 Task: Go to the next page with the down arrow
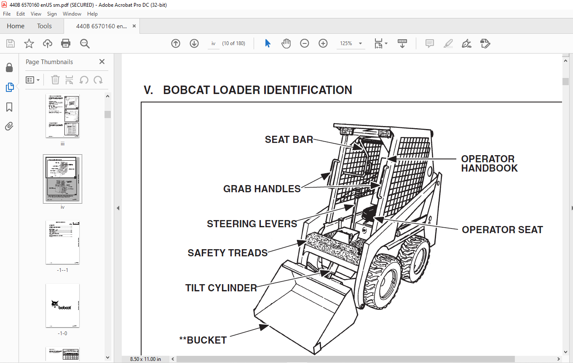[x=194, y=43]
